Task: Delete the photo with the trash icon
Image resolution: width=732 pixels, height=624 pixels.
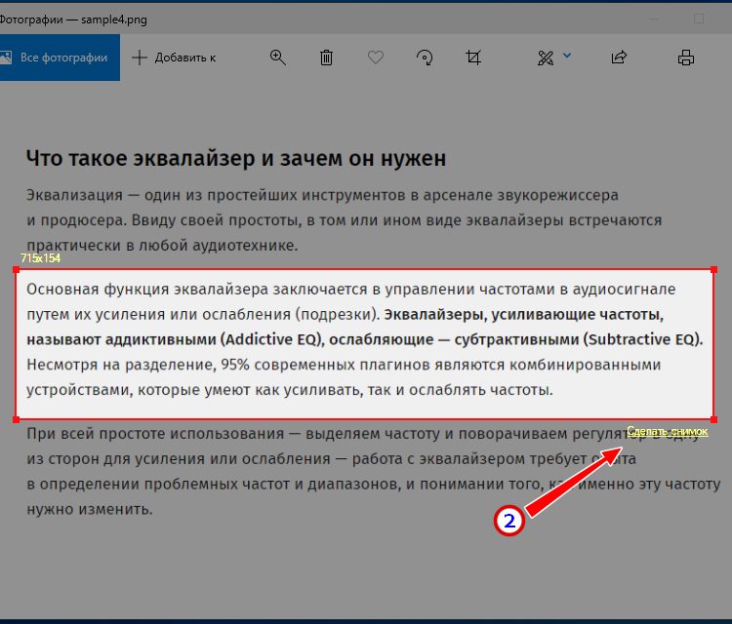Action: pos(326,58)
